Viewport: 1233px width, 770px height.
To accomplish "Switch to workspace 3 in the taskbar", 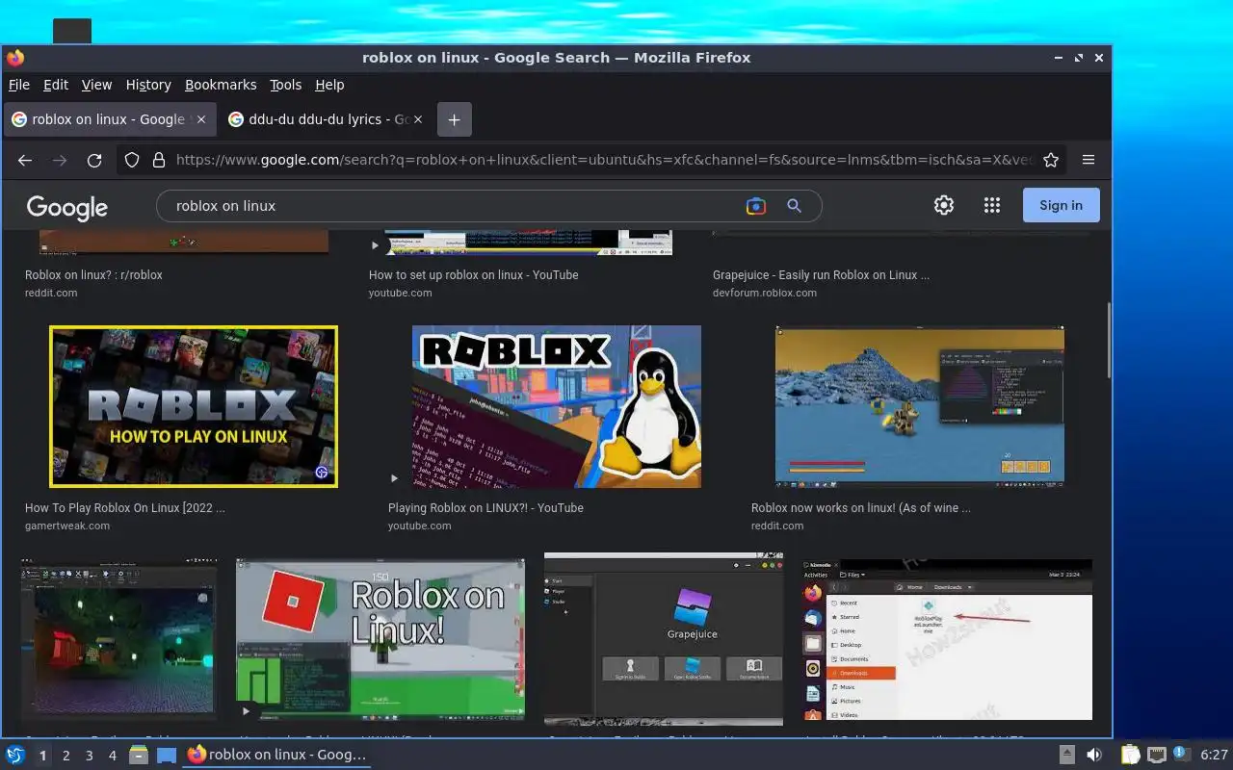I will [90, 756].
